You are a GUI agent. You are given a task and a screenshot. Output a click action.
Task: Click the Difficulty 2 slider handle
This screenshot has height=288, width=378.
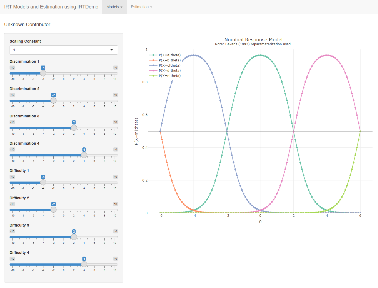(x=53, y=210)
